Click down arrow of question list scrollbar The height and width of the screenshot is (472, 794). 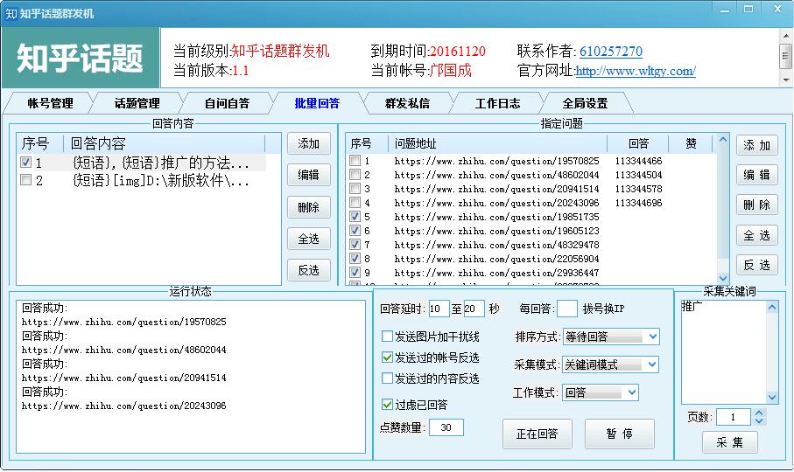click(722, 278)
